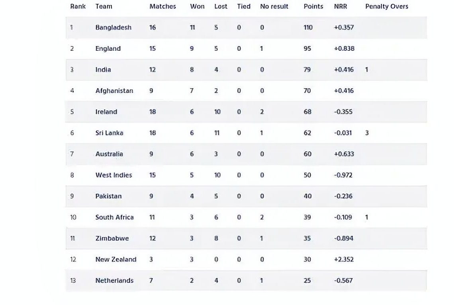Open the New Zealand team entry
Screen dimensions: 454x305
pyautogui.click(x=116, y=259)
